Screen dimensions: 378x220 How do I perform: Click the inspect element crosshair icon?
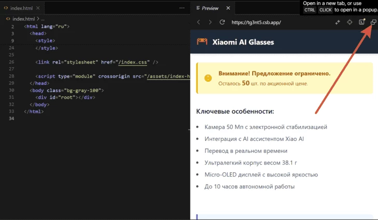pos(350,22)
